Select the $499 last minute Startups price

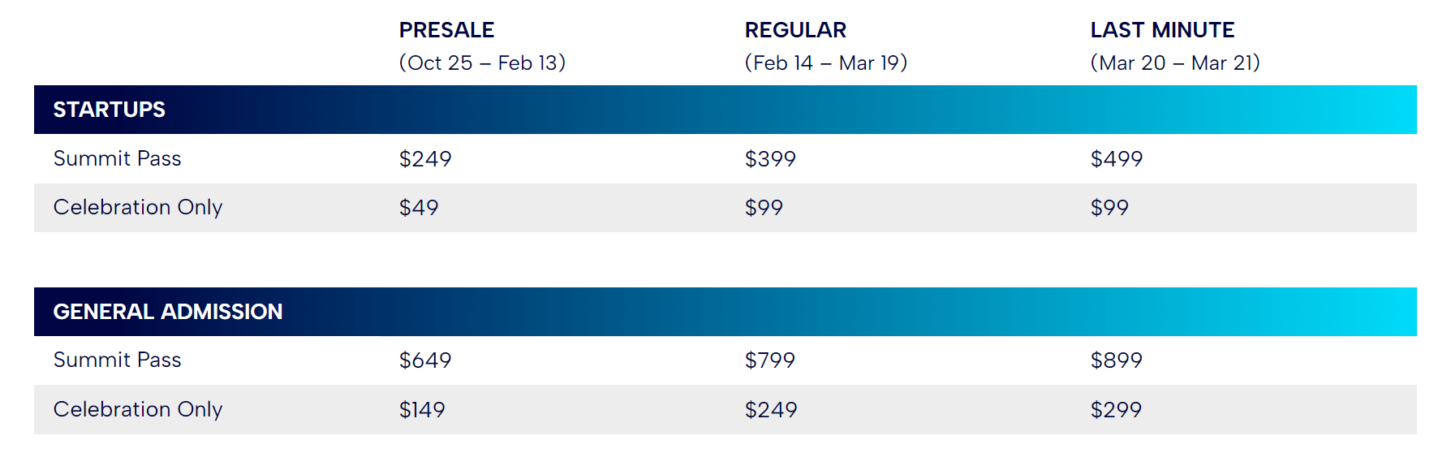coord(1116,158)
